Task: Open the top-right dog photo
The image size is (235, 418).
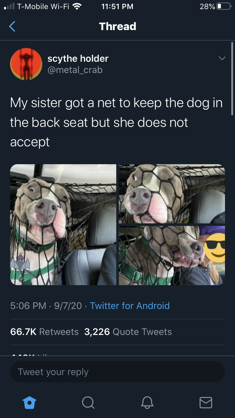Action: [172, 194]
